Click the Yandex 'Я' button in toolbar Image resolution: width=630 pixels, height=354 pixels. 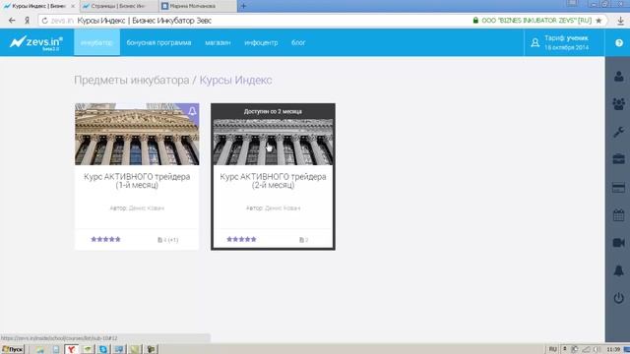(27, 21)
